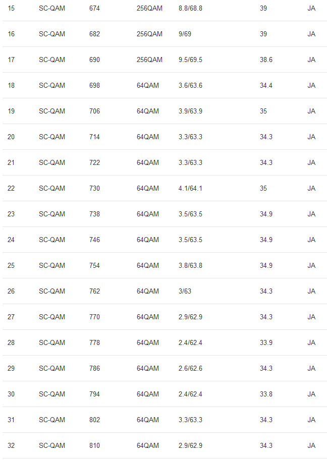Viewport: 327px width, 460px height.
Task: Click the frequency 722 entry
Action: (x=94, y=162)
